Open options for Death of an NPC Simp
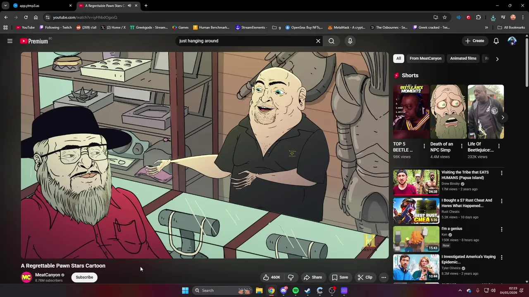Viewport: 529px width, 297px height. click(462, 146)
